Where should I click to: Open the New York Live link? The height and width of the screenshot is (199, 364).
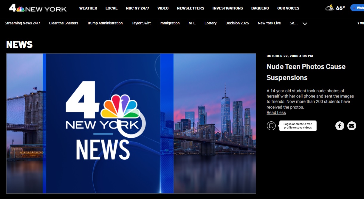pos(269,23)
